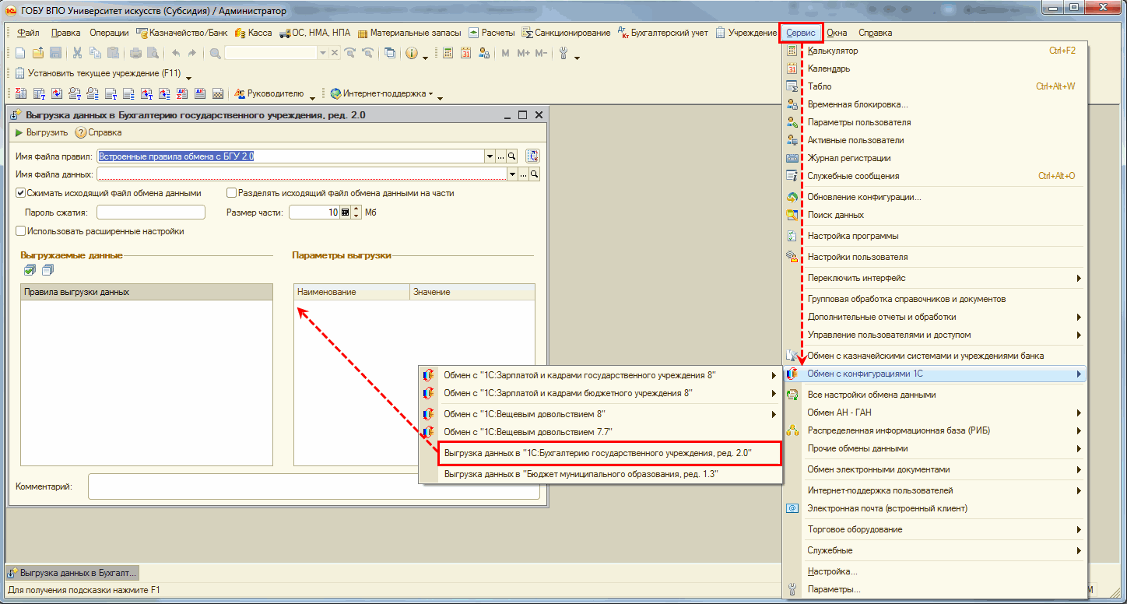Click the Значение column header
Screen dimensions: 1127x604
tap(472, 292)
